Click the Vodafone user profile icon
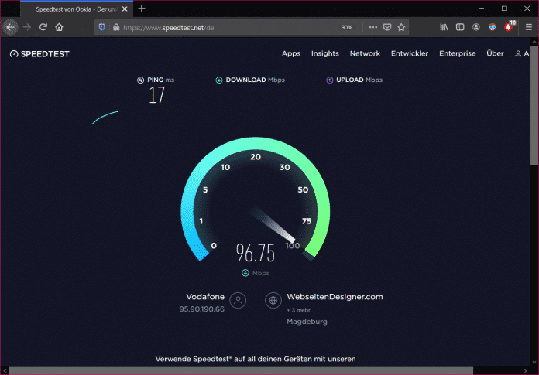Image resolution: width=539 pixels, height=375 pixels. (x=238, y=301)
